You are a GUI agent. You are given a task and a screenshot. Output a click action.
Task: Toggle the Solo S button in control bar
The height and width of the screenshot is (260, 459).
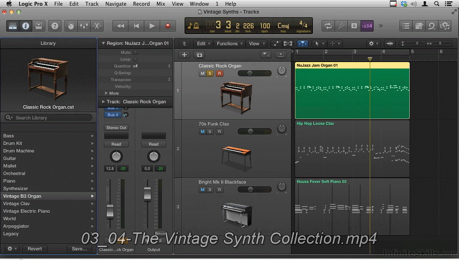coord(354,26)
